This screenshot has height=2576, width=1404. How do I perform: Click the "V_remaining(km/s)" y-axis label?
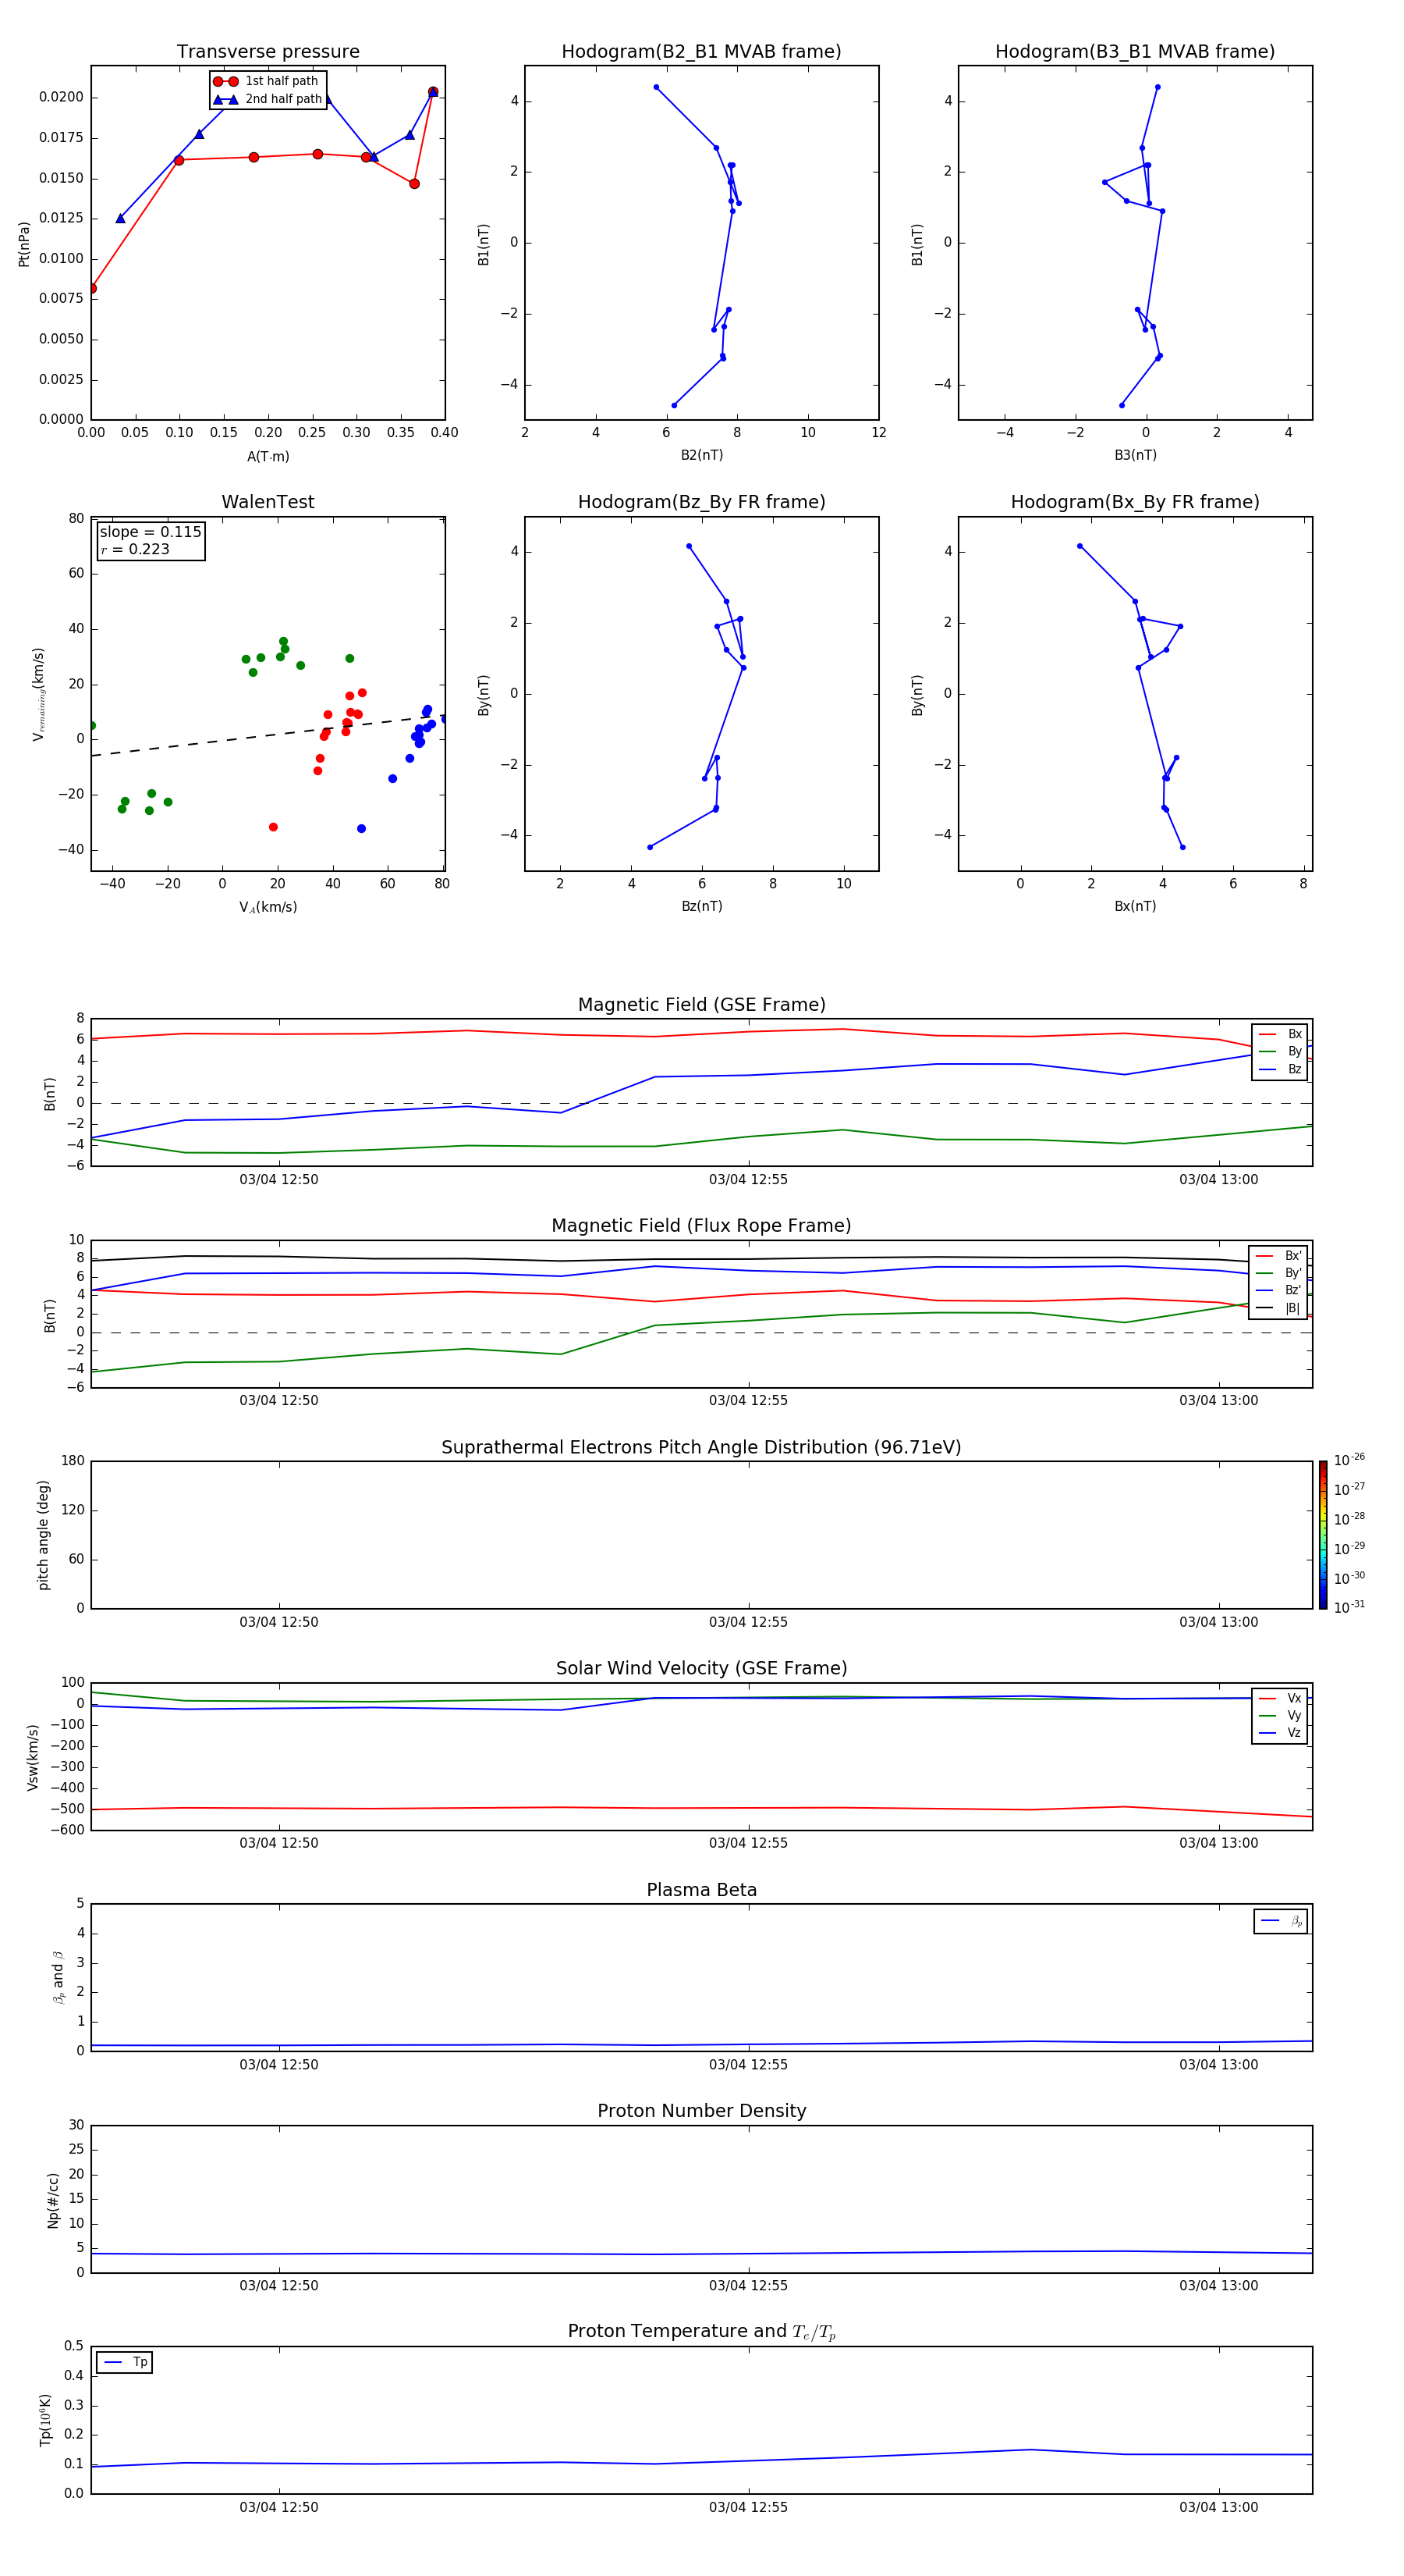pyautogui.click(x=38, y=694)
